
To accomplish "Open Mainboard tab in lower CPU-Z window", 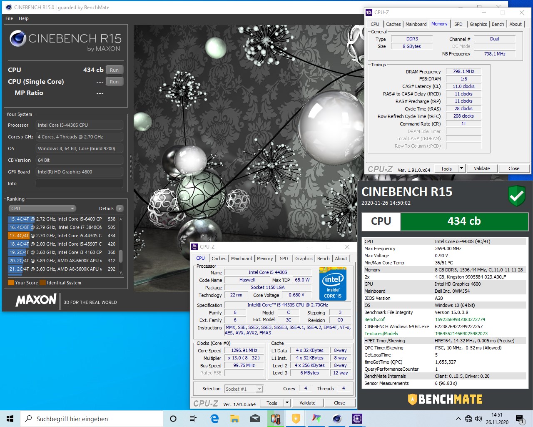I will 242,259.
